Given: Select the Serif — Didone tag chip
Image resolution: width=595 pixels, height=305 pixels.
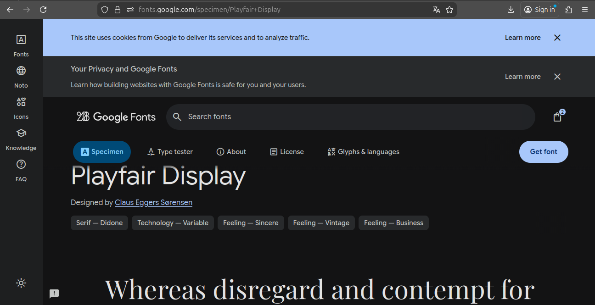Looking at the screenshot, I should pos(100,223).
